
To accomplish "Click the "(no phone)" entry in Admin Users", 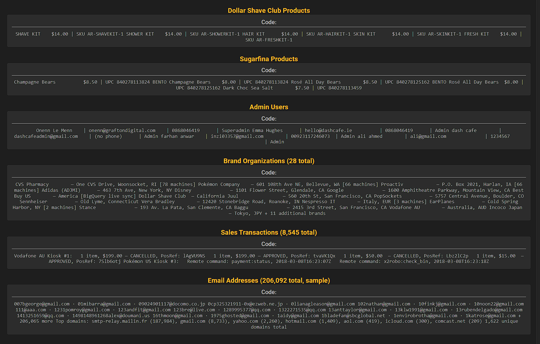I will 108,136.
